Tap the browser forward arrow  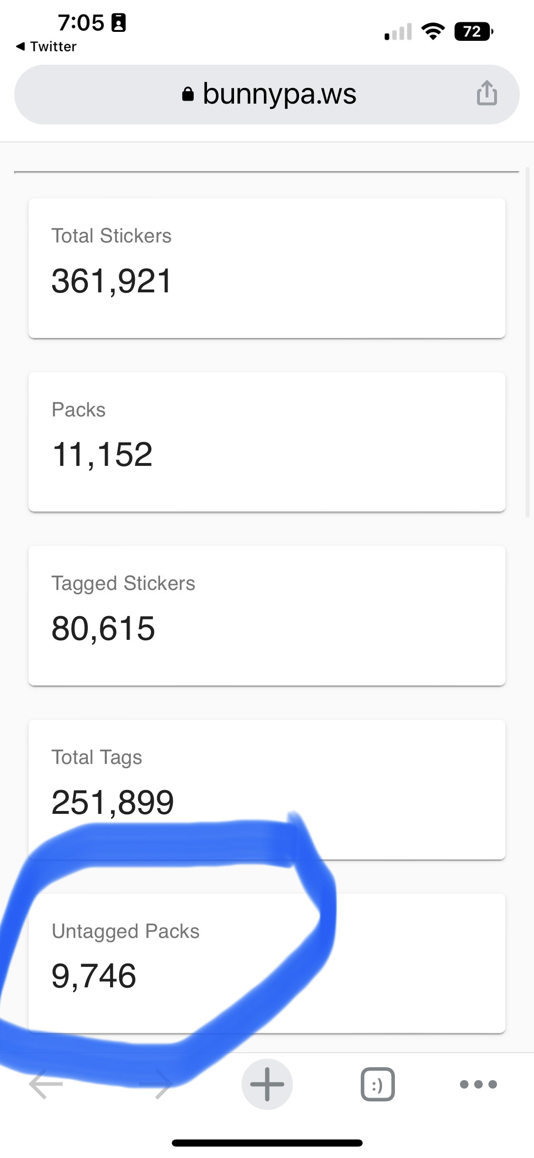tap(158, 1084)
